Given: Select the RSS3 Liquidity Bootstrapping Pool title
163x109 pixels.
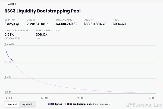Looking at the screenshot, I should pos(43,11).
